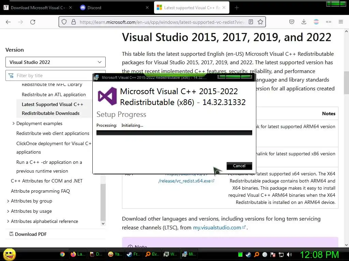Save page to Pocket icon
Image resolution: width=349 pixels, height=261 pixels.
pyautogui.click(x=292, y=22)
